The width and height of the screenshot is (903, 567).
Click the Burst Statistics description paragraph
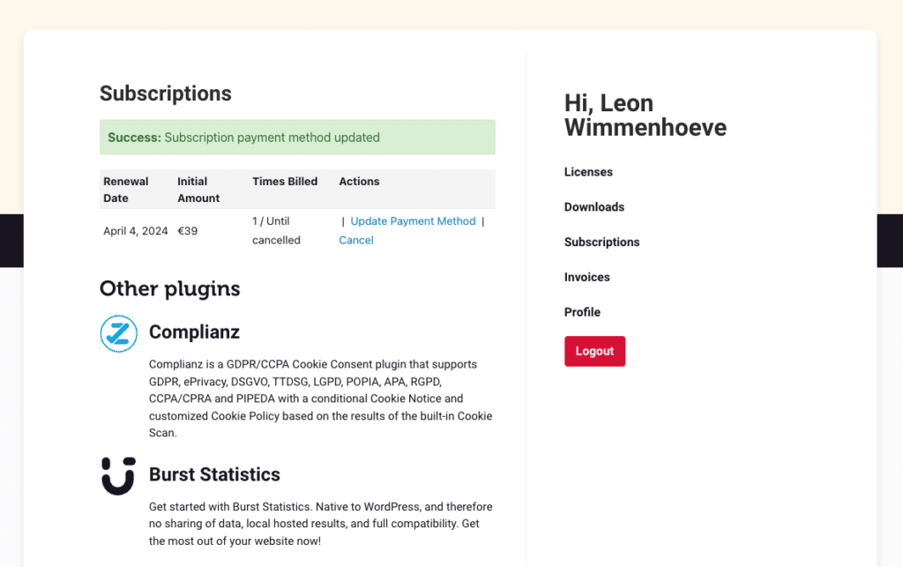(x=321, y=524)
